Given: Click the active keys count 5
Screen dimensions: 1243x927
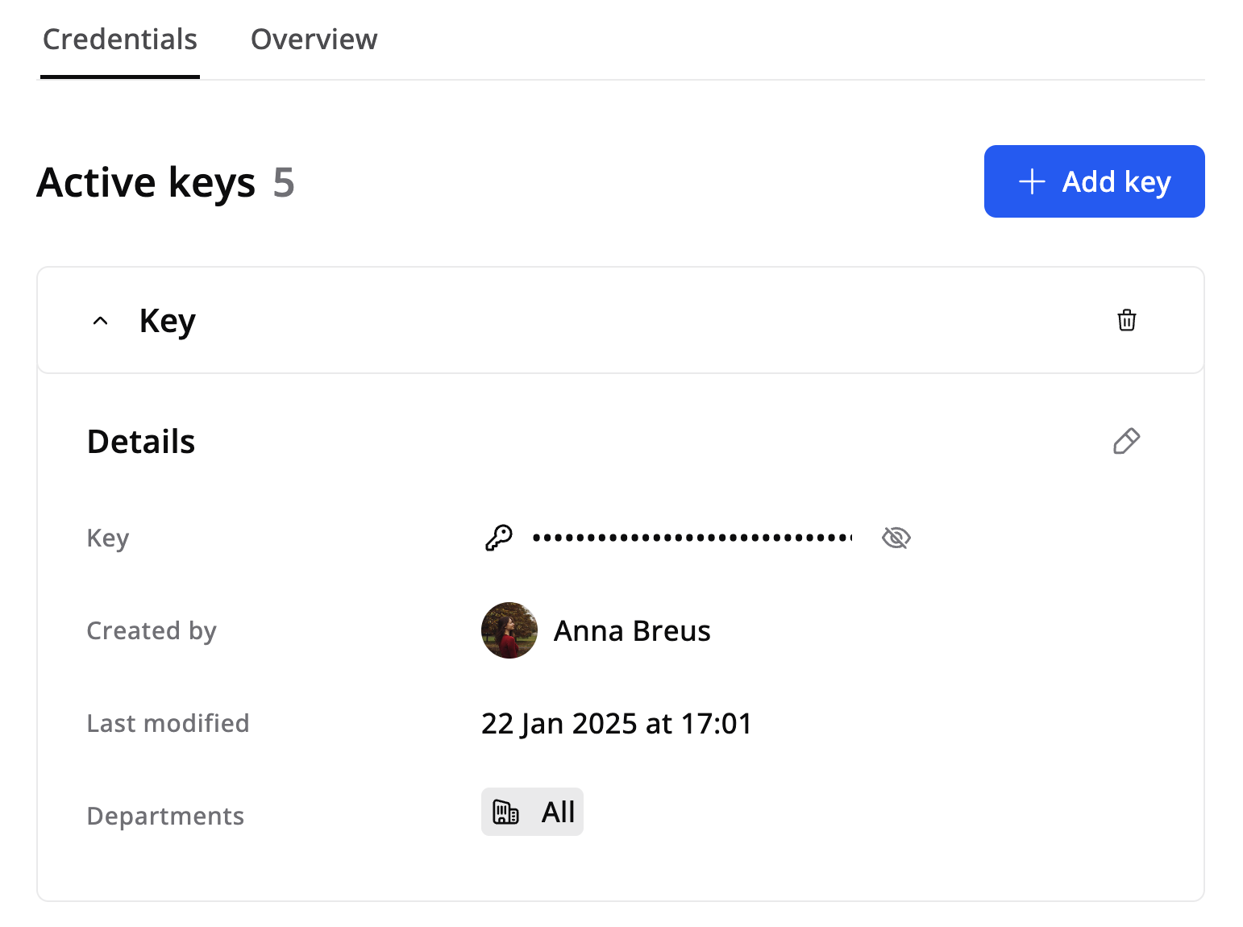Looking at the screenshot, I should (x=284, y=182).
